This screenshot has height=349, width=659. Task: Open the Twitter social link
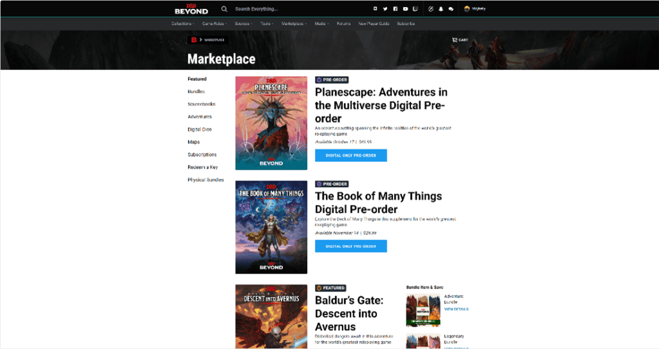click(385, 9)
